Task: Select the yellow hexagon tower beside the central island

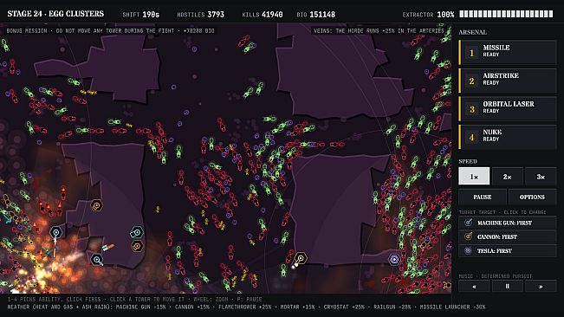Action: pyautogui.click(x=301, y=258)
